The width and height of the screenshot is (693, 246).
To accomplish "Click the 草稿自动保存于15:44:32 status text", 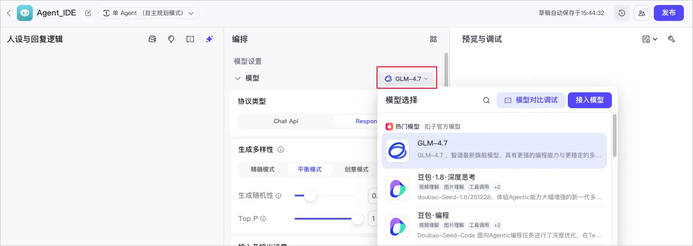I will click(x=571, y=13).
